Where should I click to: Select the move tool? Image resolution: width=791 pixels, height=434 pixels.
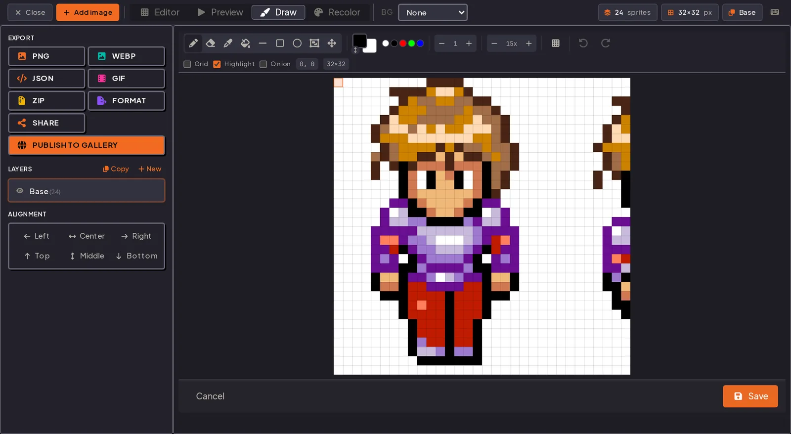coord(332,43)
